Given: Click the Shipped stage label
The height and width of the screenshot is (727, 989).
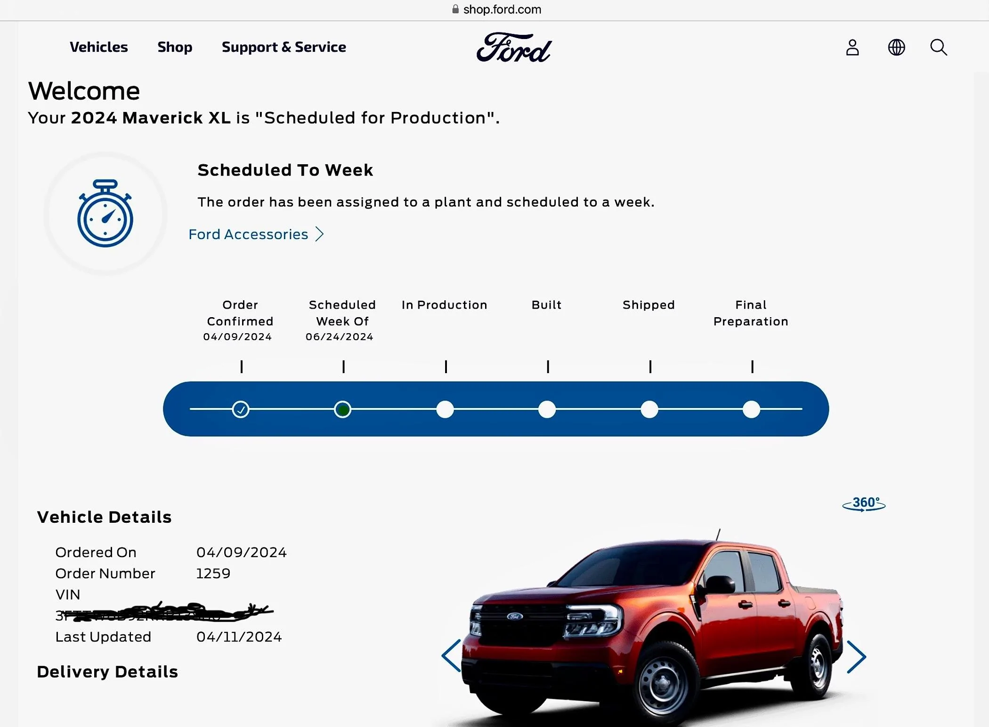Looking at the screenshot, I should coord(649,305).
